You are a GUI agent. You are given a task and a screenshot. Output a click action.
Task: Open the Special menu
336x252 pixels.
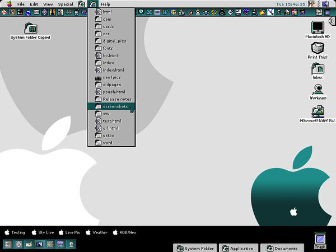(66, 4)
